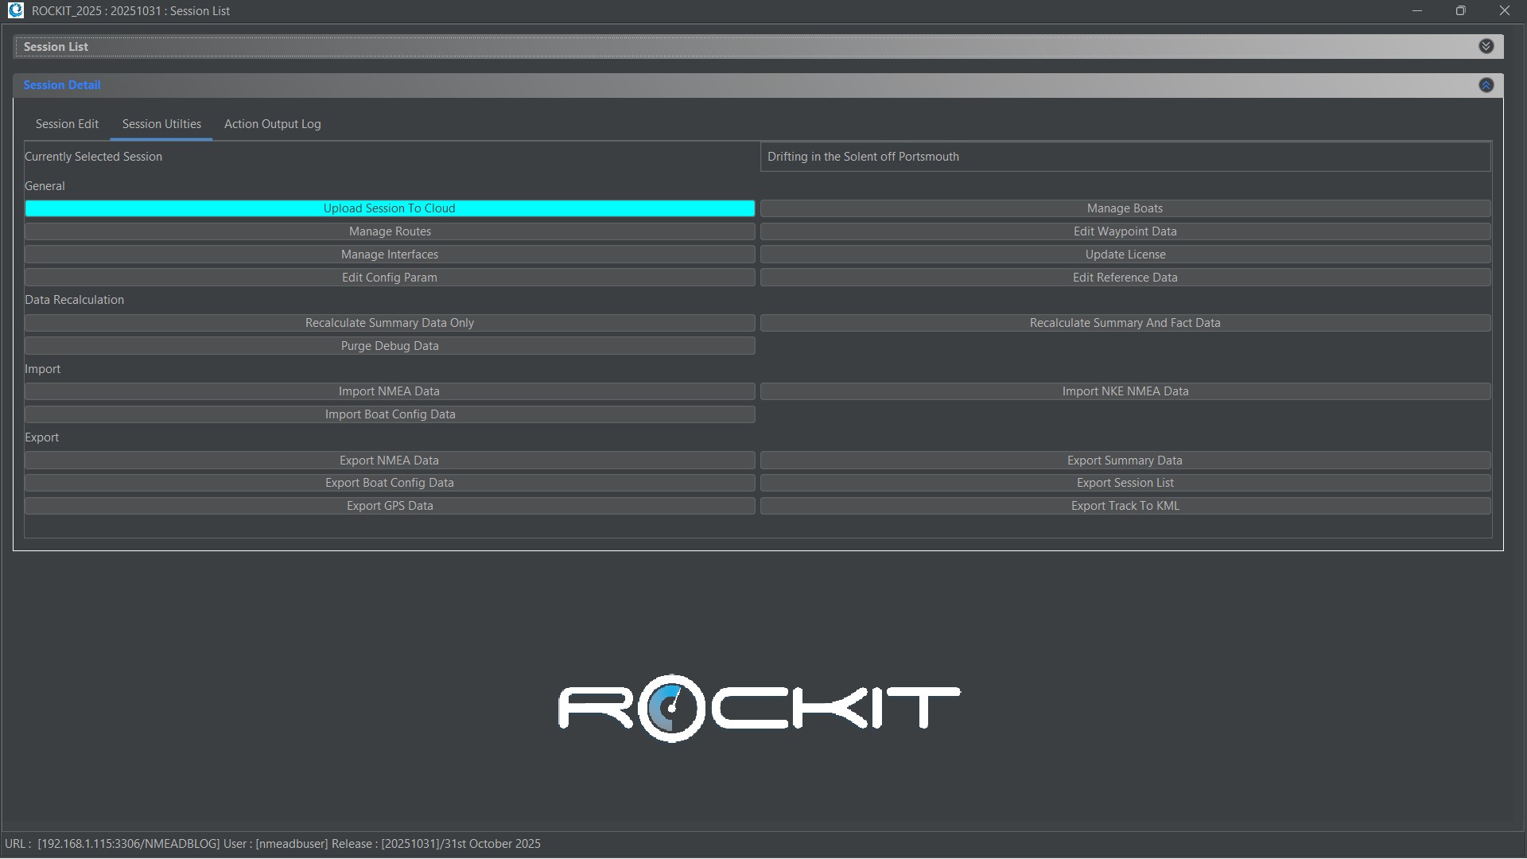Click Purge Debug Data
Image resolution: width=1527 pixels, height=859 pixels.
point(390,346)
